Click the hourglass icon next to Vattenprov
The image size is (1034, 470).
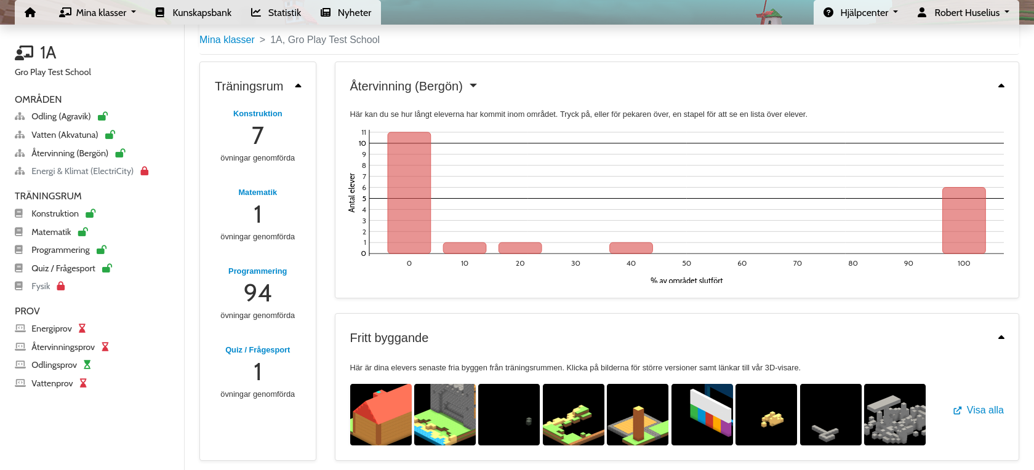(x=83, y=383)
